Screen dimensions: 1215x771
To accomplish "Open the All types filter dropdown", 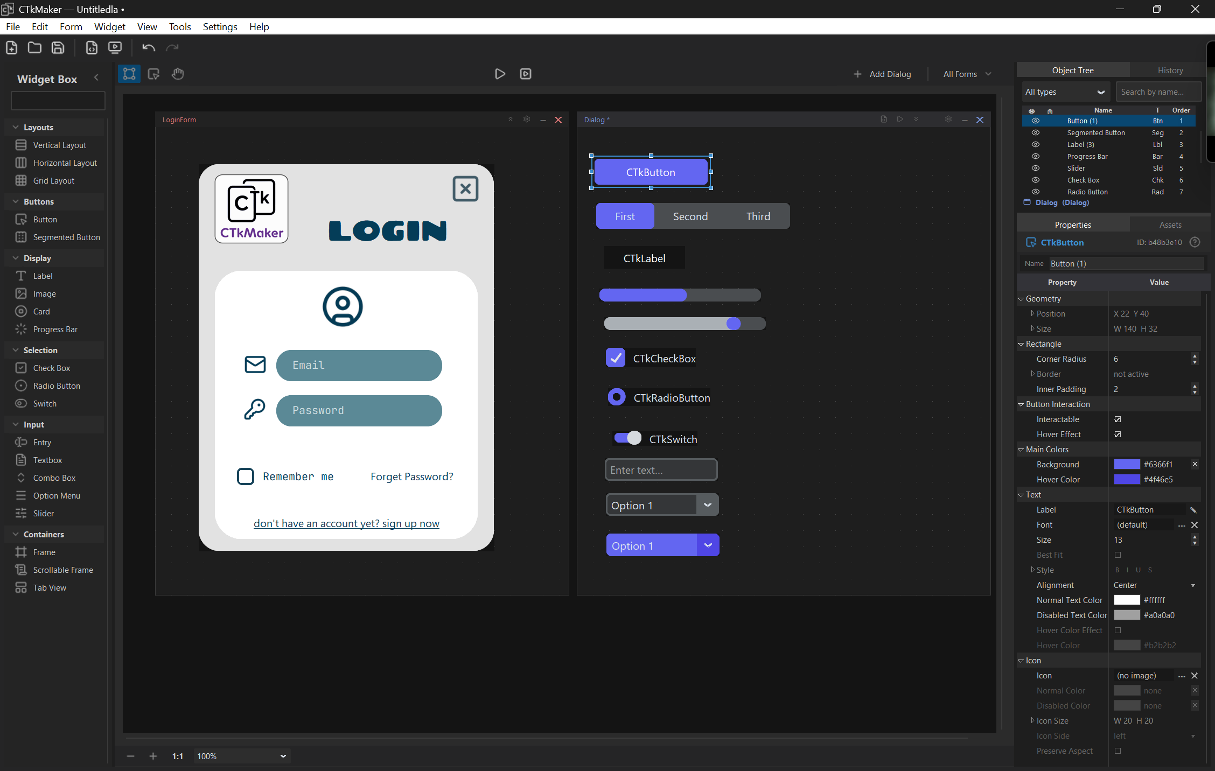I will (x=1065, y=92).
